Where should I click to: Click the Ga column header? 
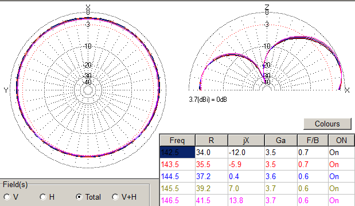click(281, 140)
